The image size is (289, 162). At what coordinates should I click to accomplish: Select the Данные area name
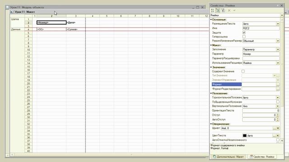pyautogui.click(x=16, y=29)
